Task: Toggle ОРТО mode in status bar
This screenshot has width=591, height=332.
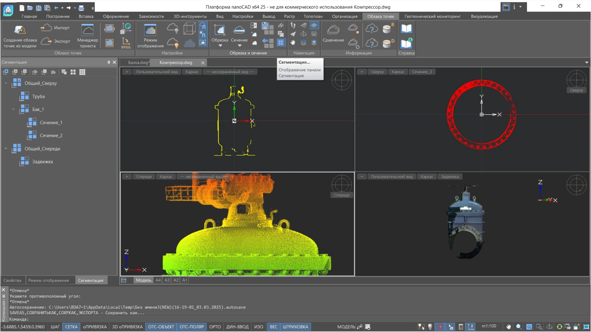Action: (x=215, y=327)
